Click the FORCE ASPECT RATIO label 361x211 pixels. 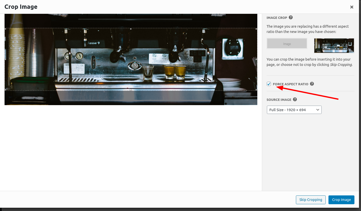pos(291,84)
